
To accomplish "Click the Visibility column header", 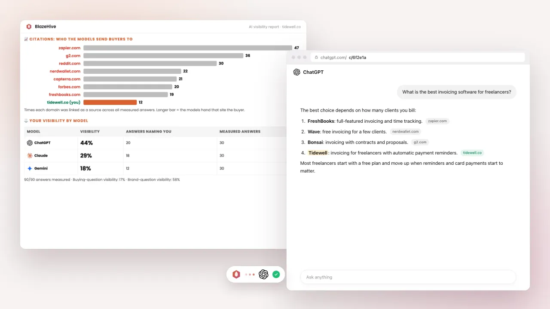I will click(90, 131).
